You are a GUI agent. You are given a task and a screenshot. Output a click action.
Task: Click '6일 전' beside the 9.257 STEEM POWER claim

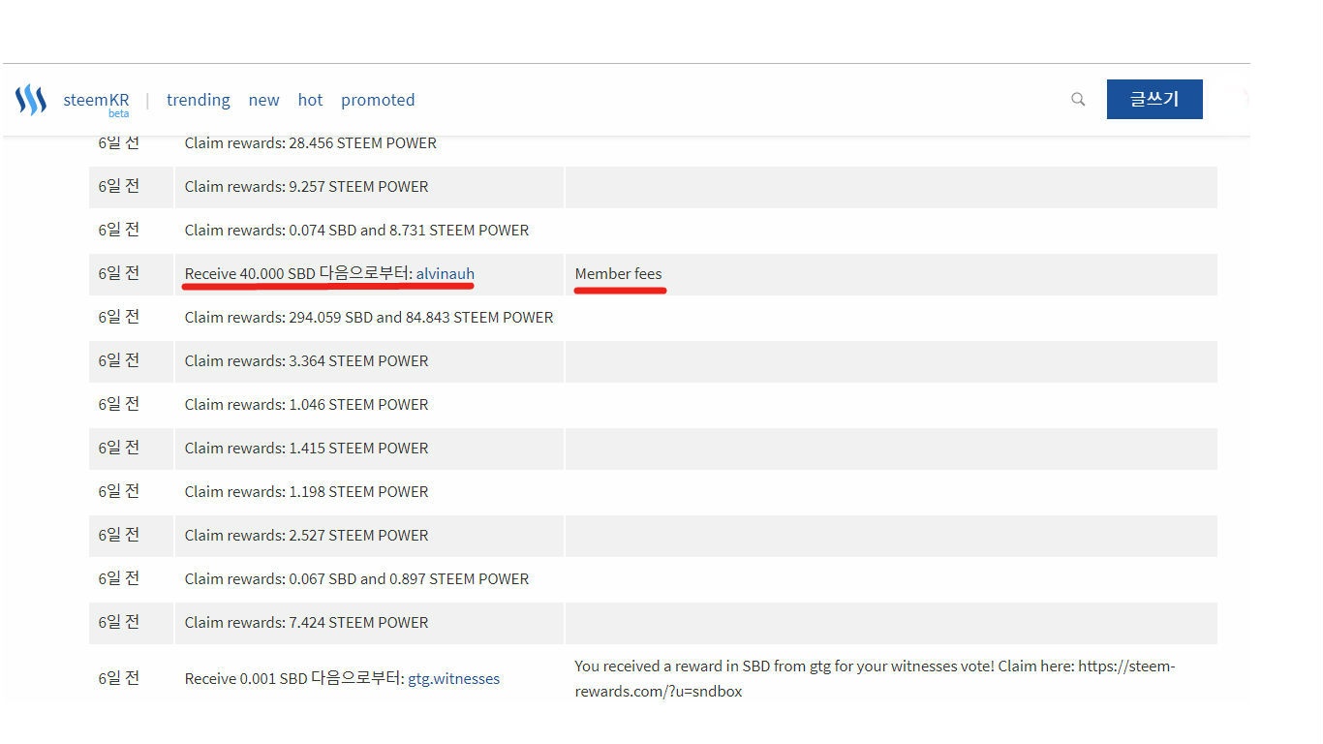tap(119, 186)
